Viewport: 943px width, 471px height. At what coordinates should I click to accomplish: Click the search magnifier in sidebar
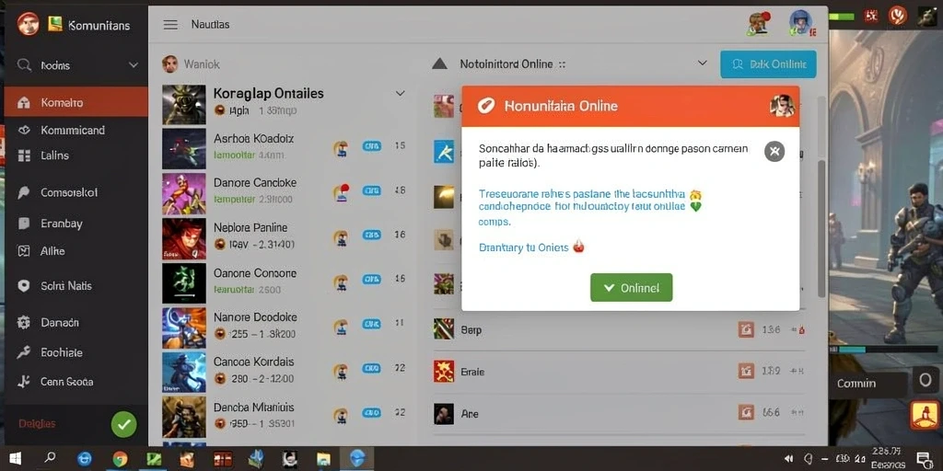24,65
